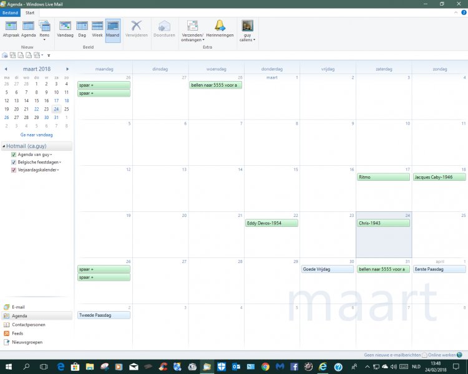Viewport: 468px width, 374px height.
Task: Create a new Agenda calendar
Action: [x=28, y=29]
